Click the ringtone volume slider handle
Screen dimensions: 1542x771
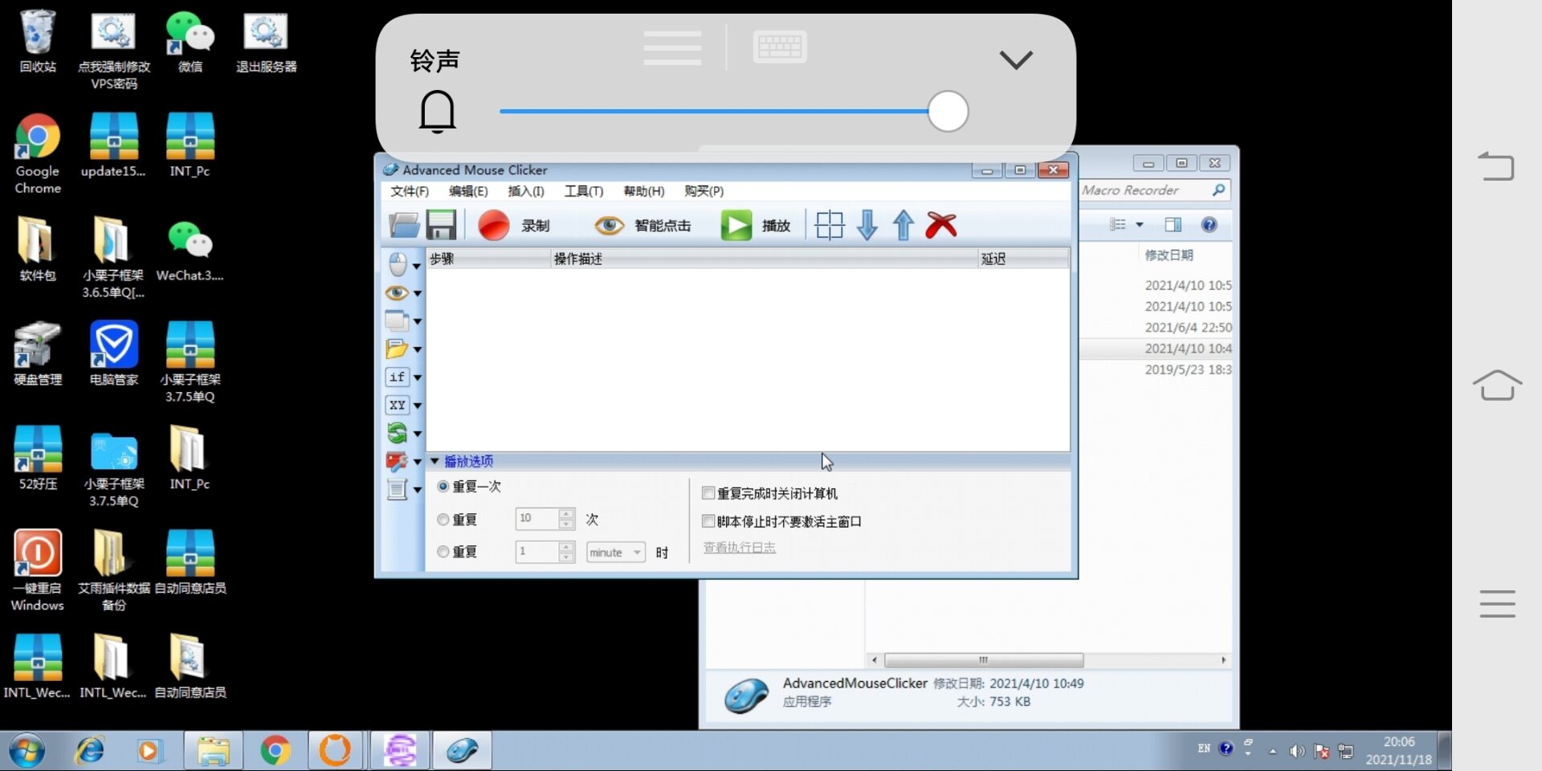click(x=948, y=112)
